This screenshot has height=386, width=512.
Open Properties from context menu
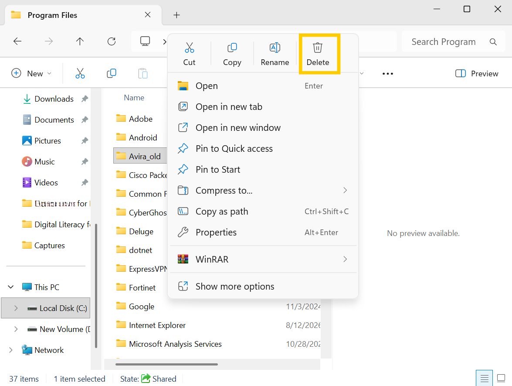click(x=263, y=232)
